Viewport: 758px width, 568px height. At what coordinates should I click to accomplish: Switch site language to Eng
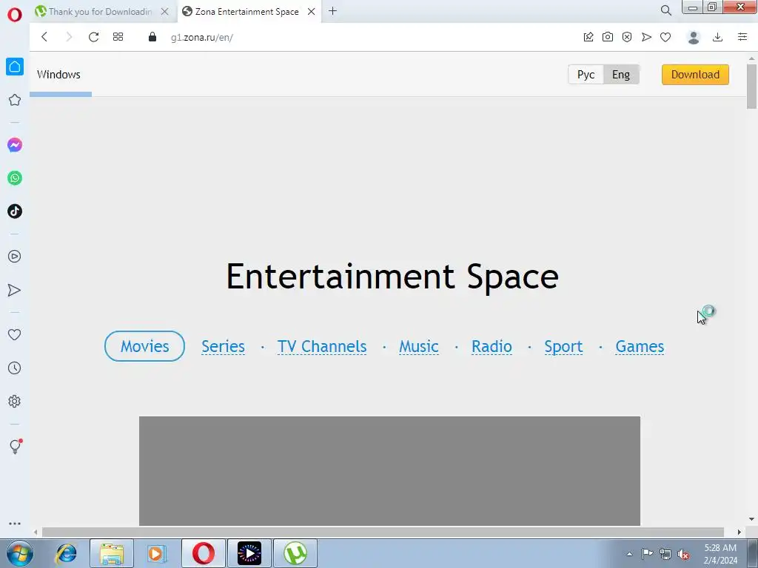click(x=621, y=75)
